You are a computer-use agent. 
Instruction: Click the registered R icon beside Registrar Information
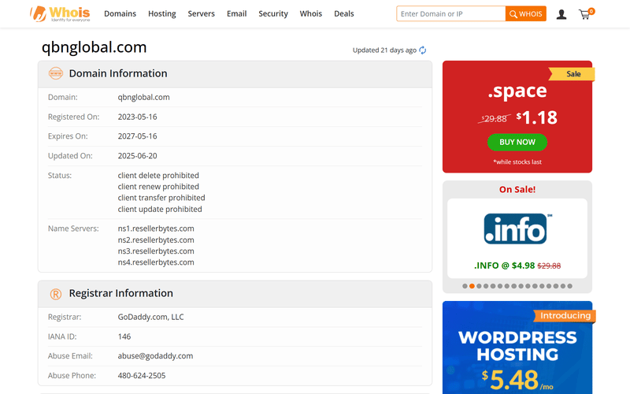tap(56, 294)
